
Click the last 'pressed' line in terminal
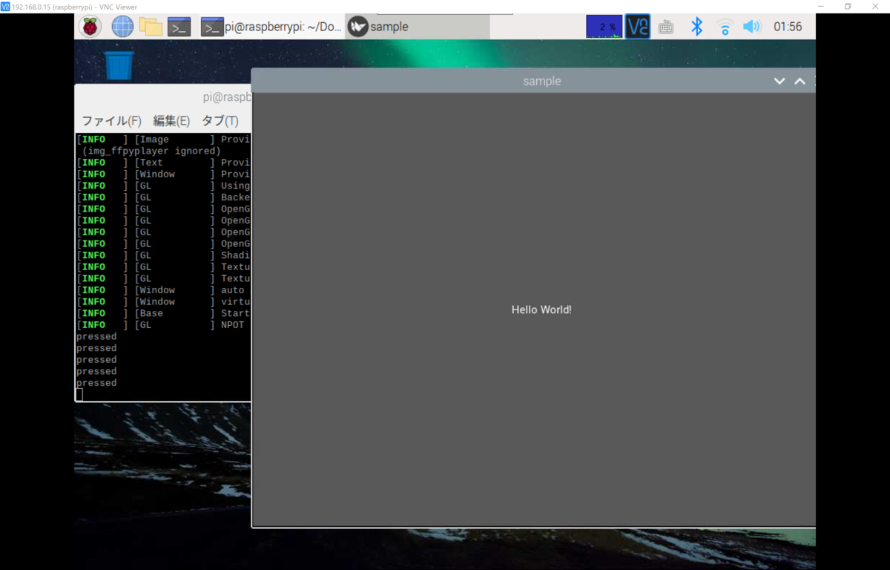(x=96, y=383)
